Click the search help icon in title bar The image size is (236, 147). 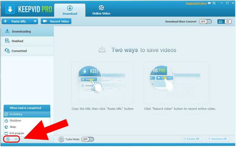pyautogui.click(x=214, y=3)
